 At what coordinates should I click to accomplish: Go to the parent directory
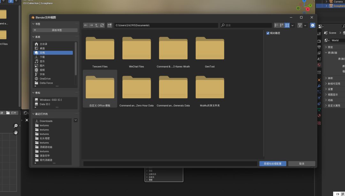pyautogui.click(x=96, y=25)
